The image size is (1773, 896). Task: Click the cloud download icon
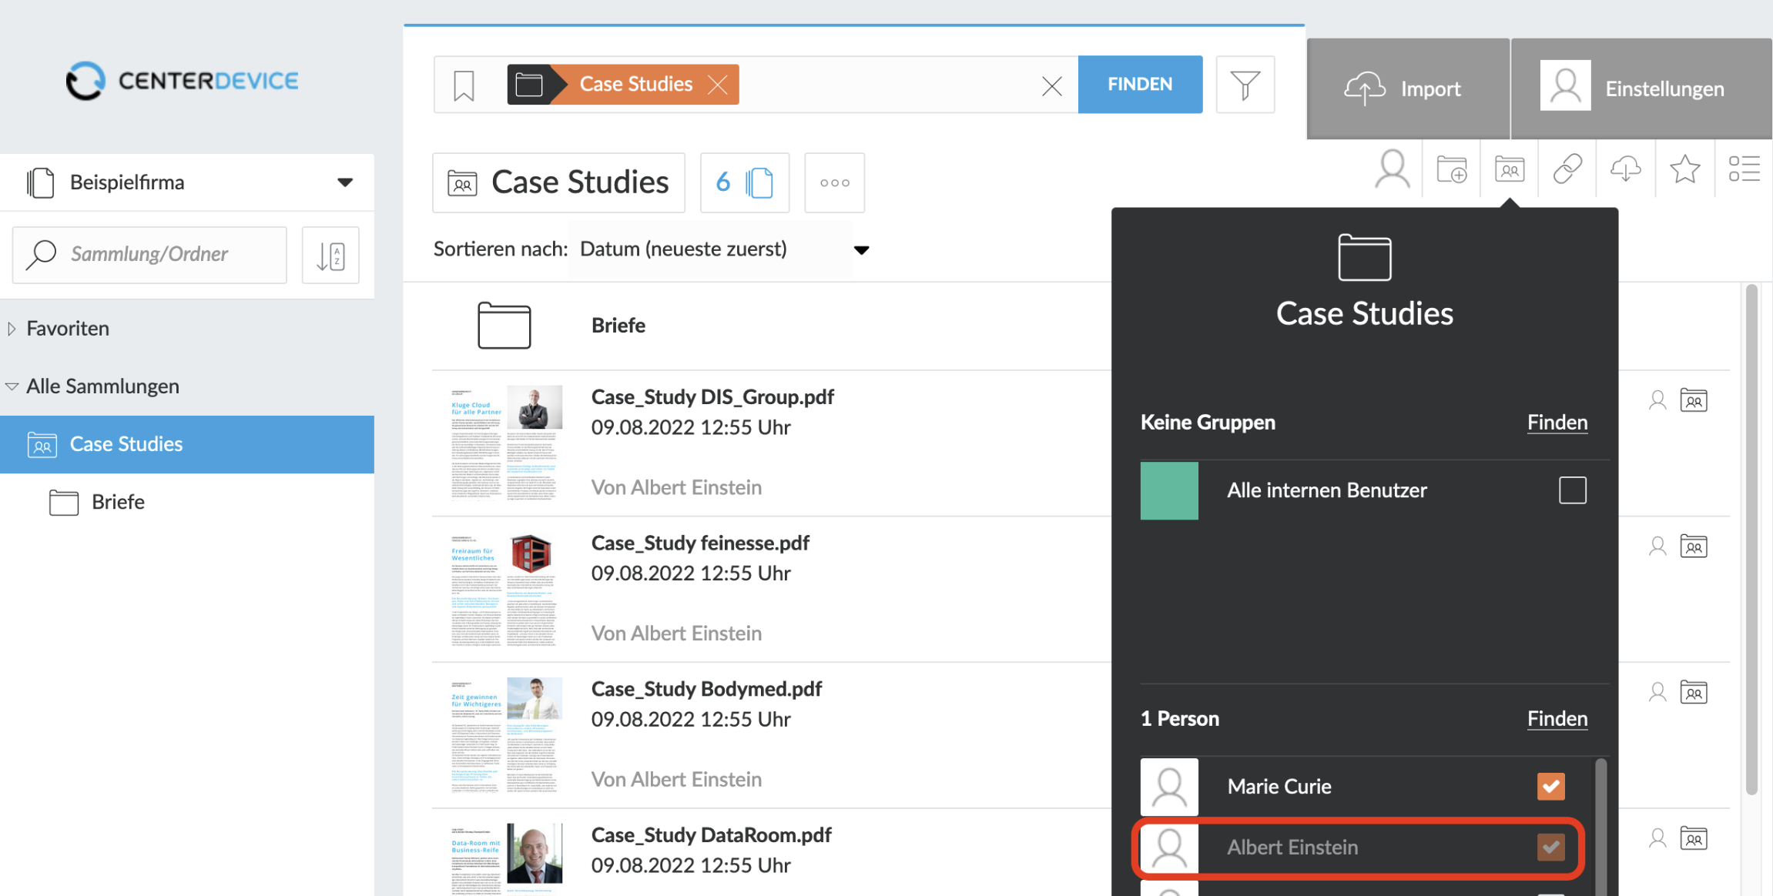pyautogui.click(x=1626, y=169)
